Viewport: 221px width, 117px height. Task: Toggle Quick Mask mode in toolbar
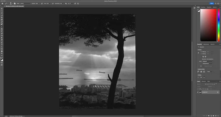pos(2,63)
